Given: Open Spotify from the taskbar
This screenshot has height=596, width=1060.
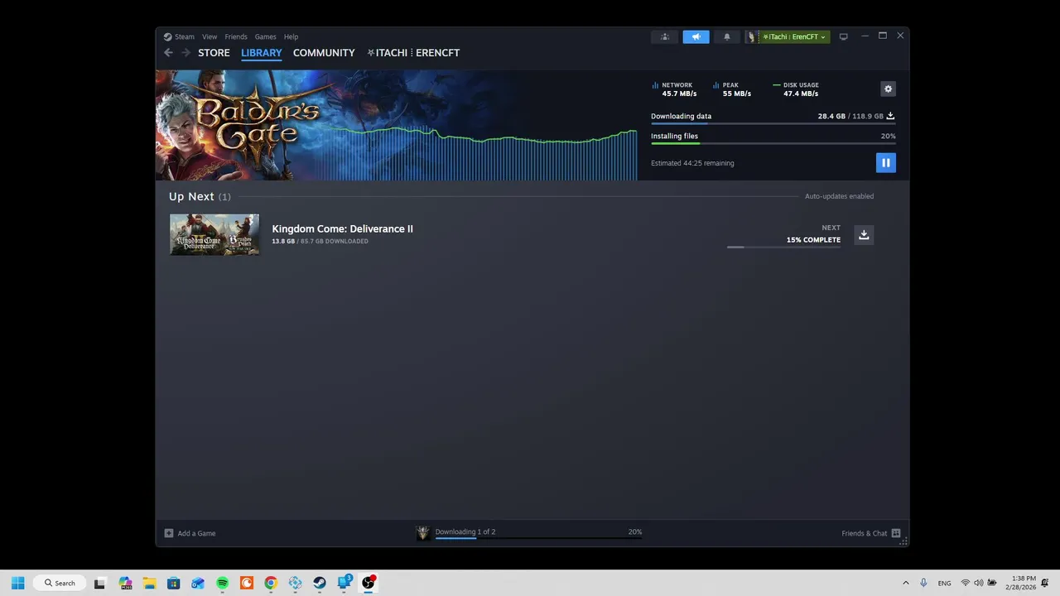Looking at the screenshot, I should 222,583.
